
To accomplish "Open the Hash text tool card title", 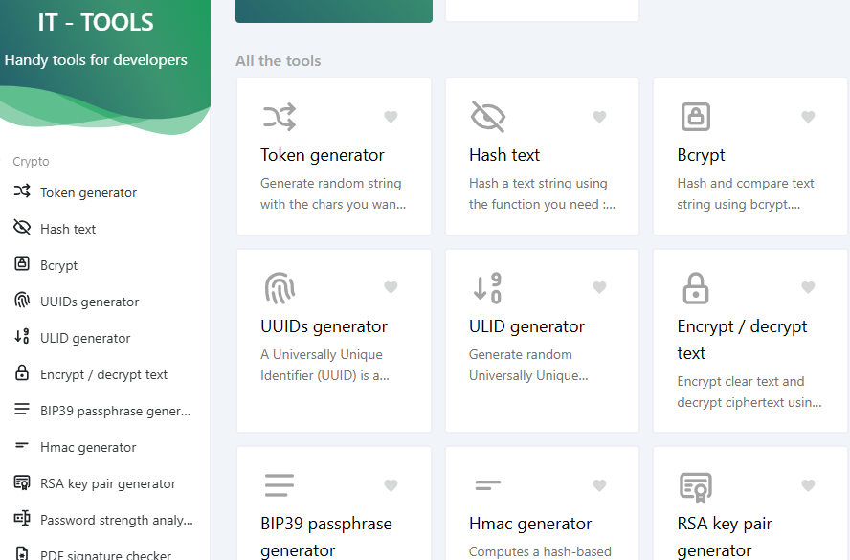I will 504,155.
